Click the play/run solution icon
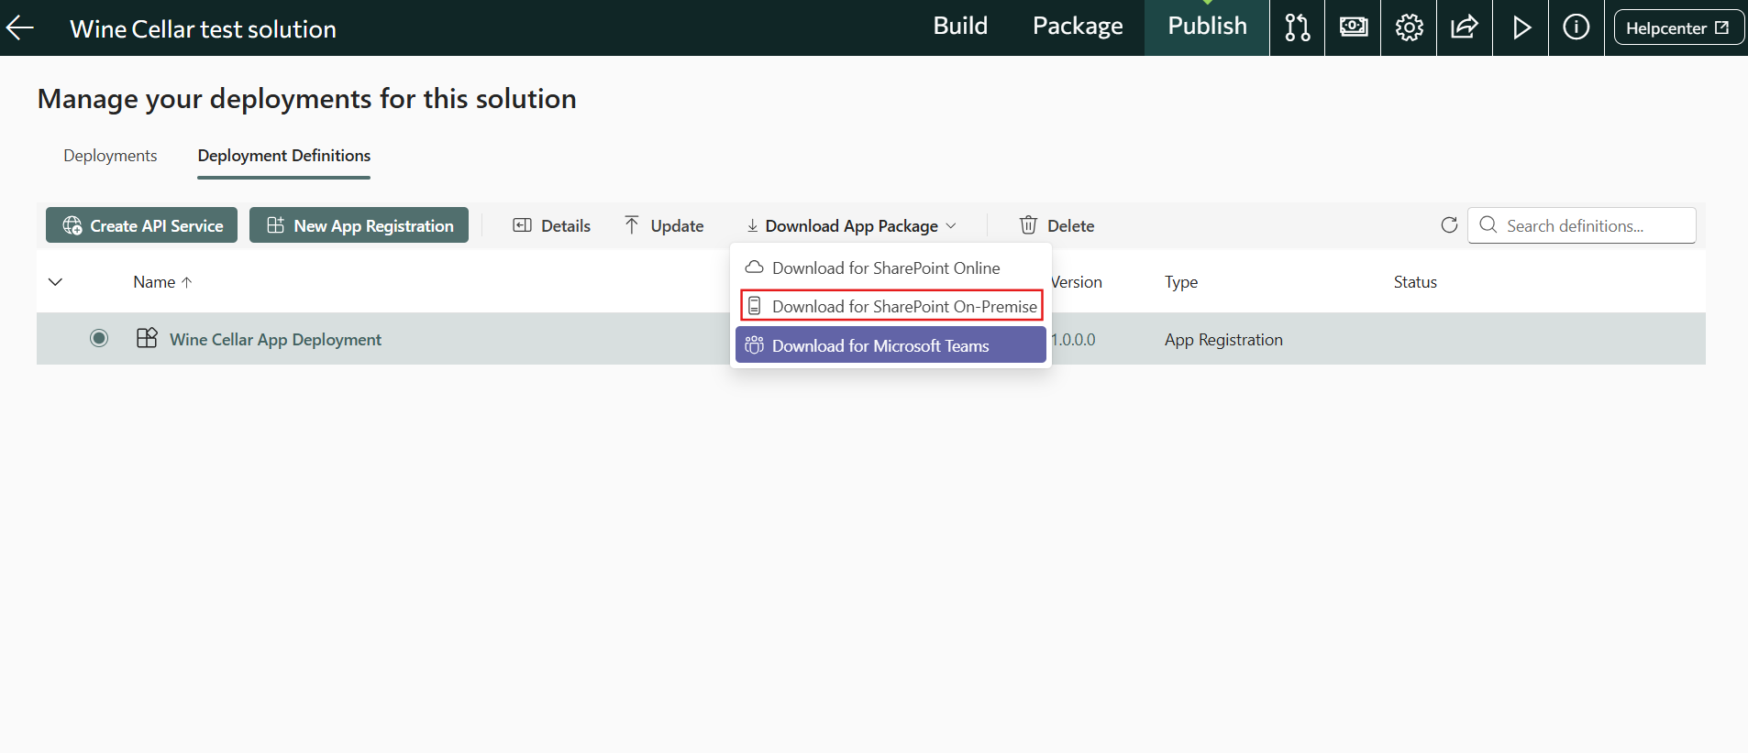Image resolution: width=1748 pixels, height=753 pixels. (x=1521, y=27)
